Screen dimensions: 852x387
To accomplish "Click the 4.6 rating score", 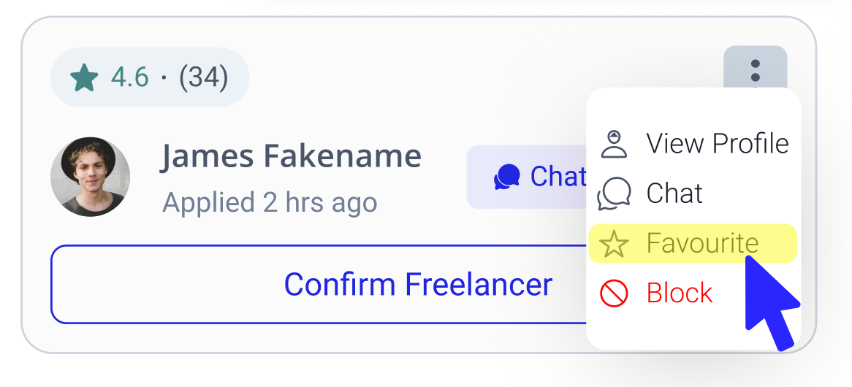I will point(129,77).
